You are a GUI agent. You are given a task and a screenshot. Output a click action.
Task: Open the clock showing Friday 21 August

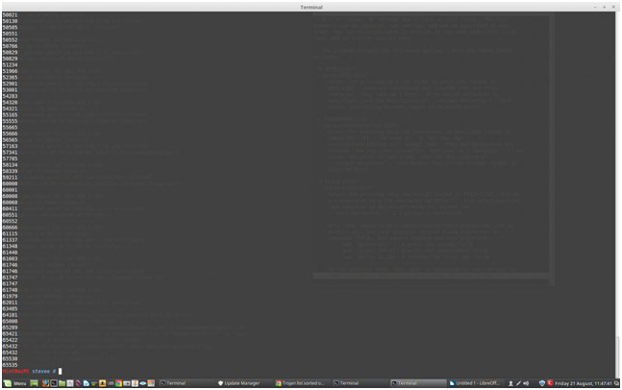[585, 383]
